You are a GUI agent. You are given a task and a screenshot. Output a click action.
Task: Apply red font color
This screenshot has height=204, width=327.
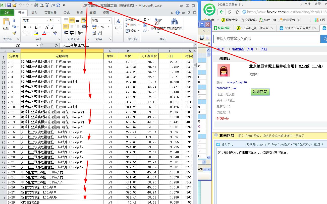[x=44, y=33]
